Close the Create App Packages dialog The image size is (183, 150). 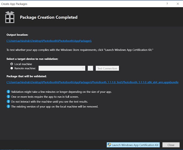point(178,4)
